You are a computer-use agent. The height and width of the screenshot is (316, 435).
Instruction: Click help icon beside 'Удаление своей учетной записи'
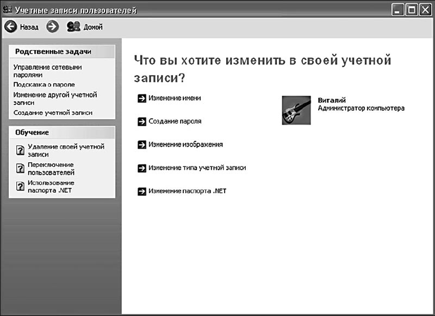20,150
